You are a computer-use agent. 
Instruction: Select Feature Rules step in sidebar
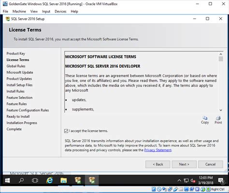pyautogui.click(x=16, y=104)
